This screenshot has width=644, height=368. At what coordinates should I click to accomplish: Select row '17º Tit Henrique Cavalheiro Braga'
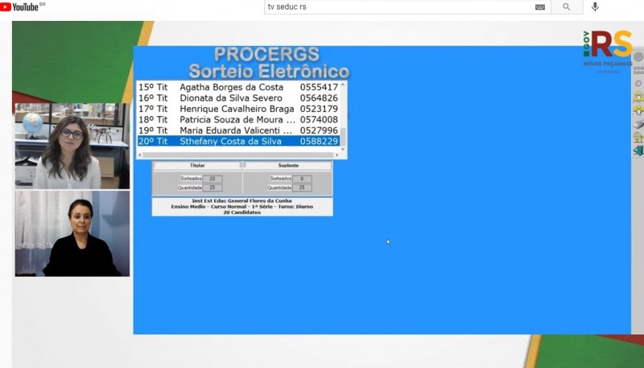coord(238,109)
